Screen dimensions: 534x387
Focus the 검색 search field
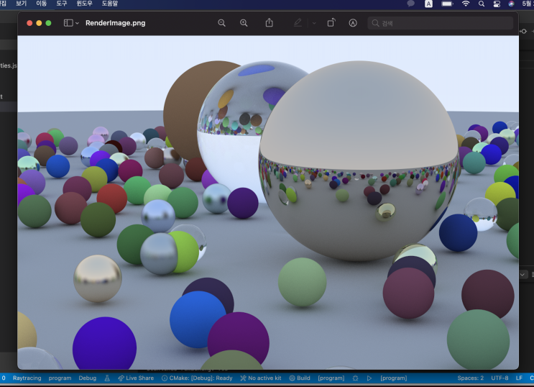tap(441, 23)
